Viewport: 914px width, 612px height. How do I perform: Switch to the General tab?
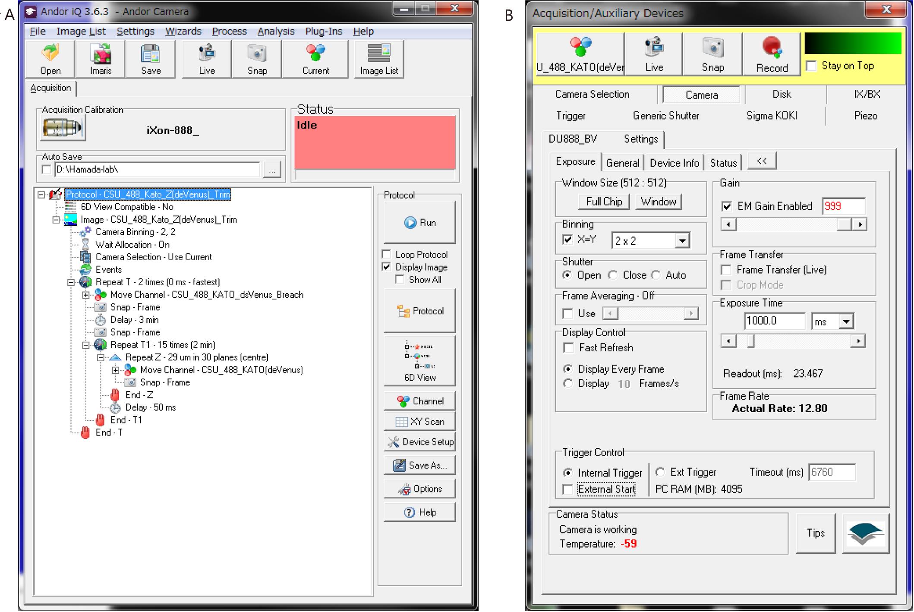[622, 163]
